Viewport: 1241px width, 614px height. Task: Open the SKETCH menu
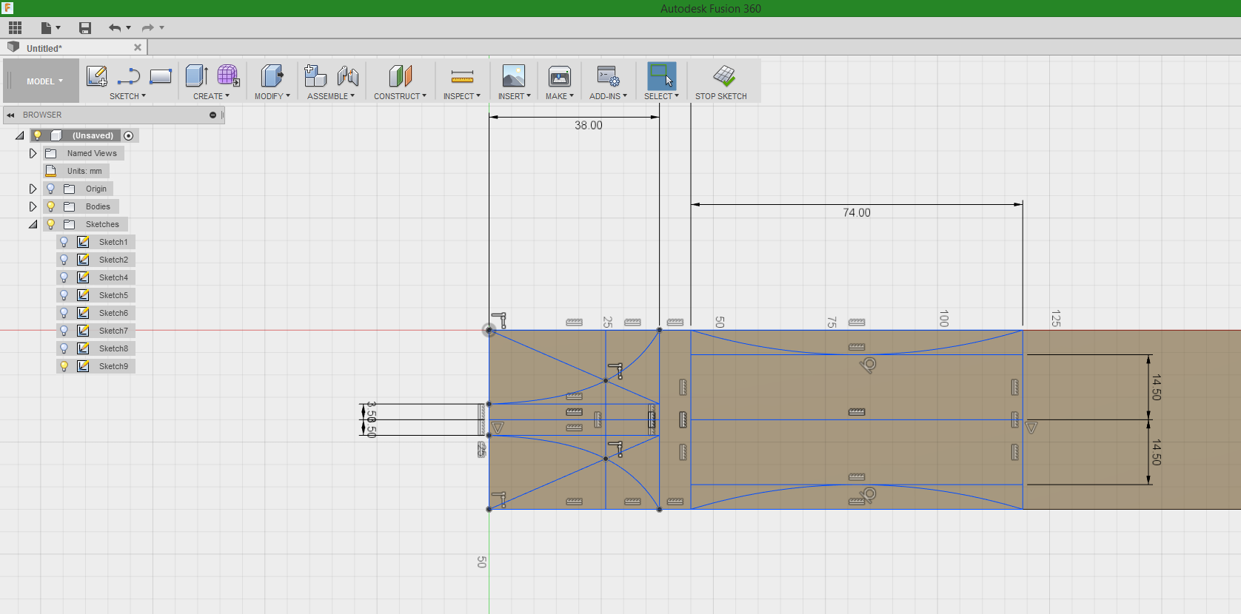pos(127,96)
